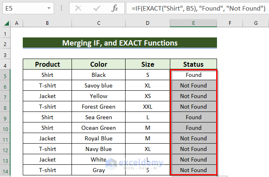
Task: Select the Savoy blue color cell
Action: click(x=98, y=85)
